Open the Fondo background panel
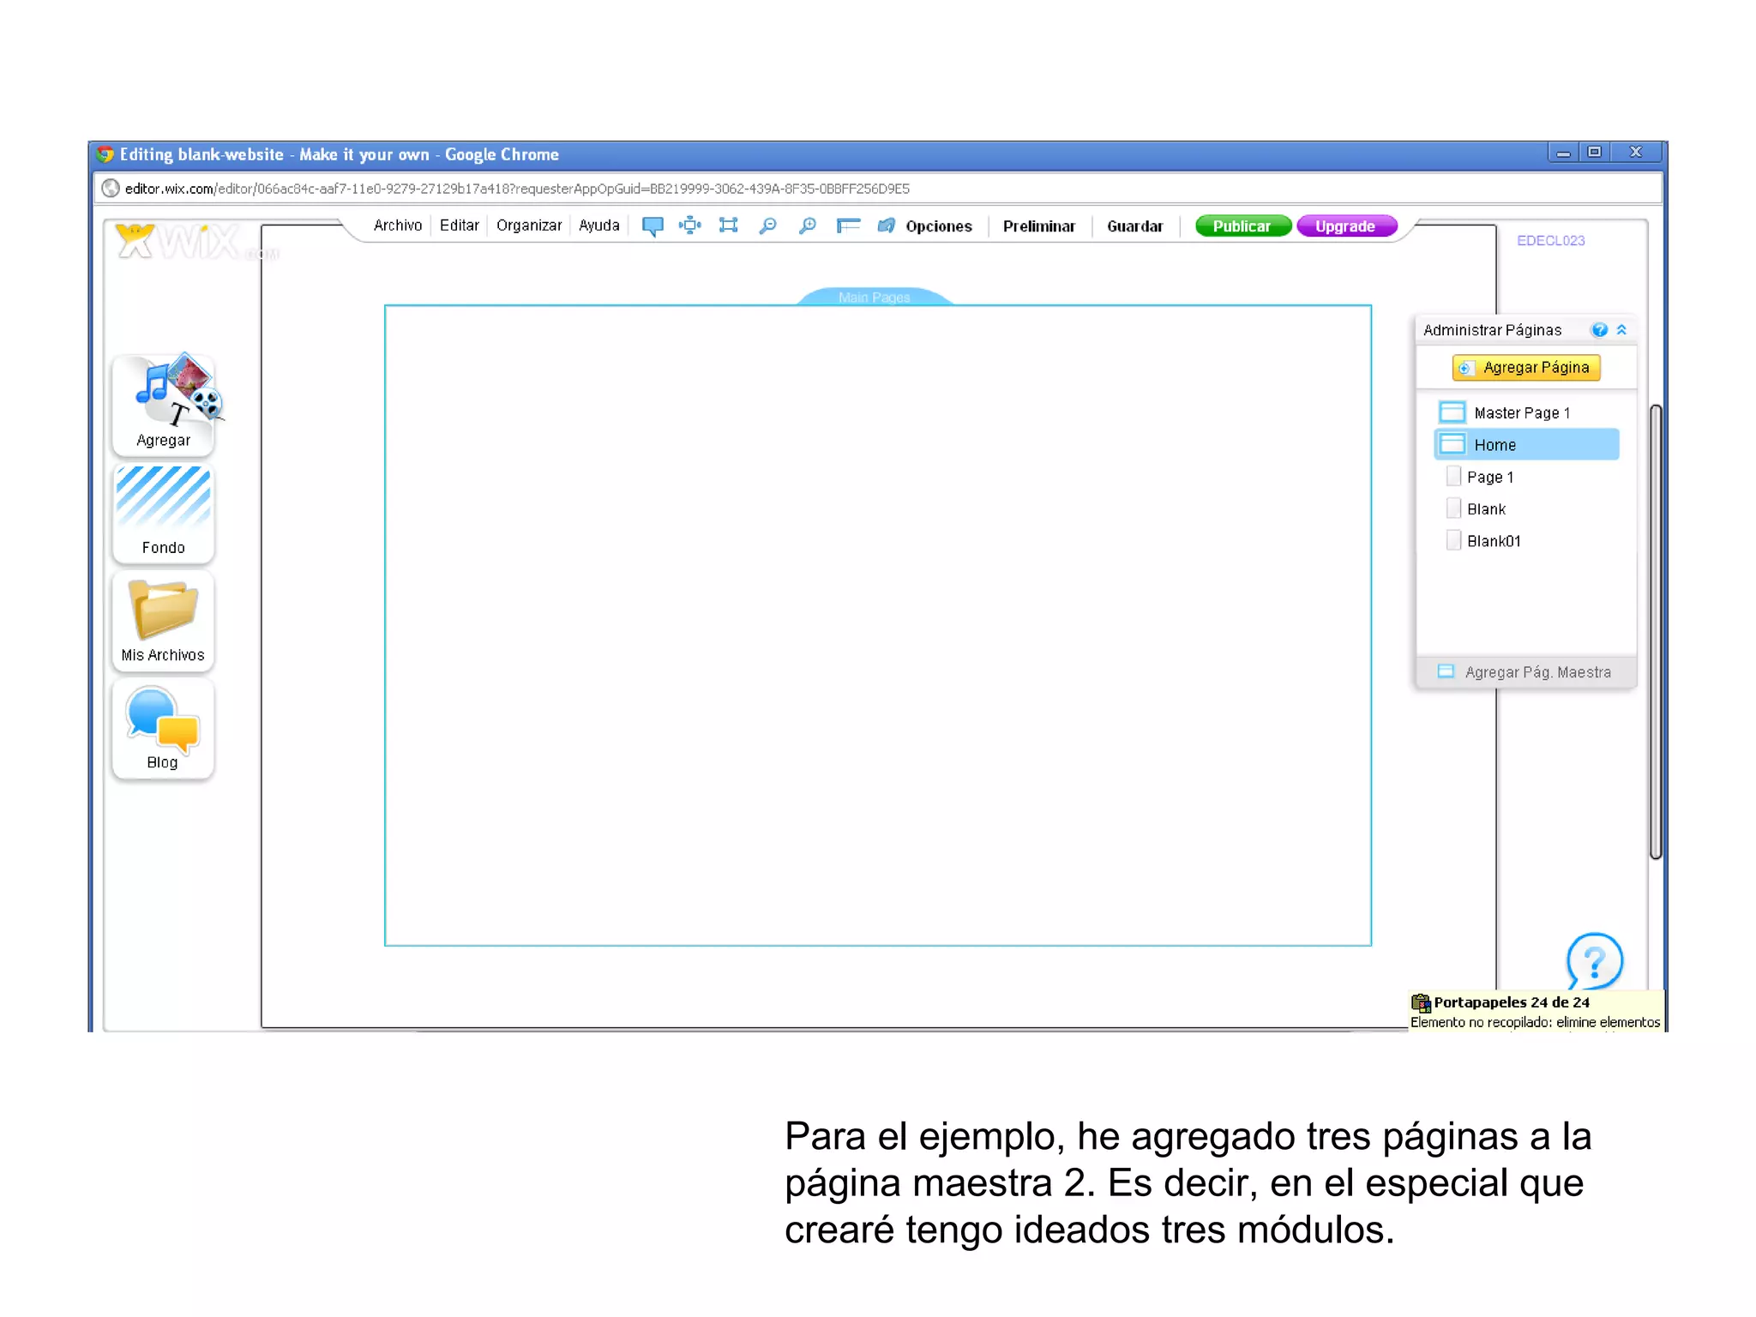This screenshot has height=1317, width=1756. click(x=164, y=512)
